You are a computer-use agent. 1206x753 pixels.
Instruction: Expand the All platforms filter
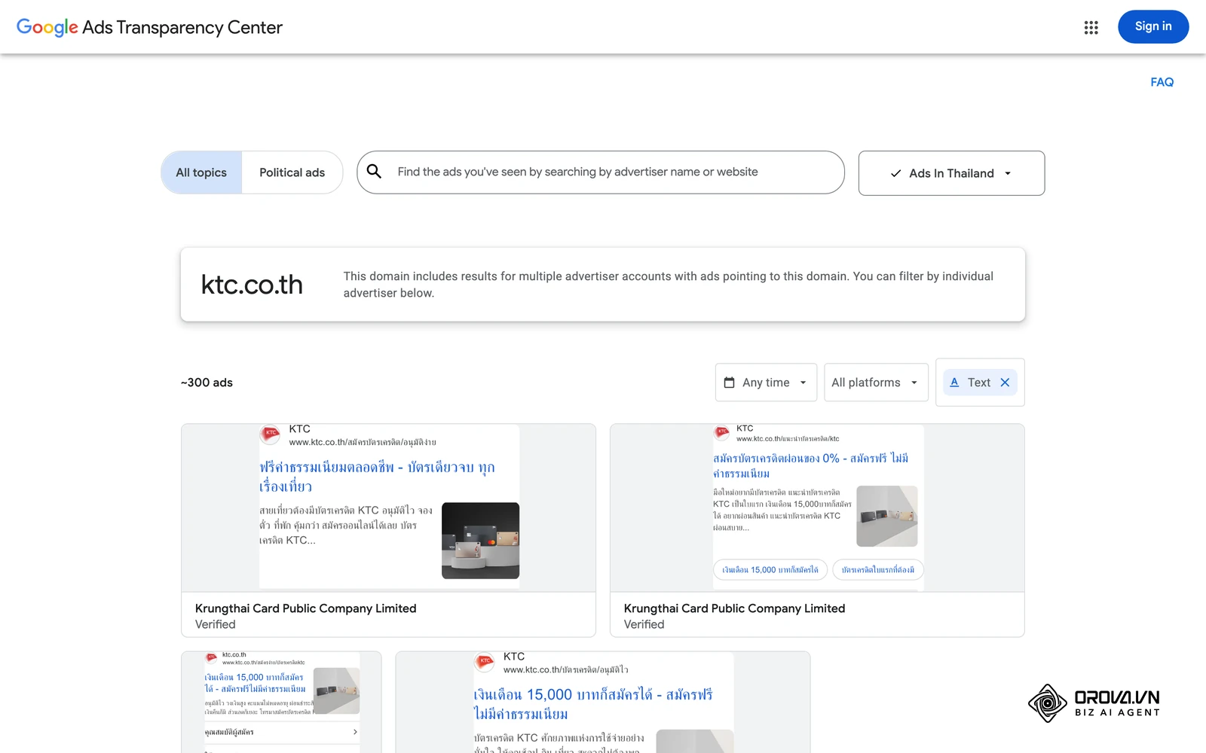tap(876, 383)
